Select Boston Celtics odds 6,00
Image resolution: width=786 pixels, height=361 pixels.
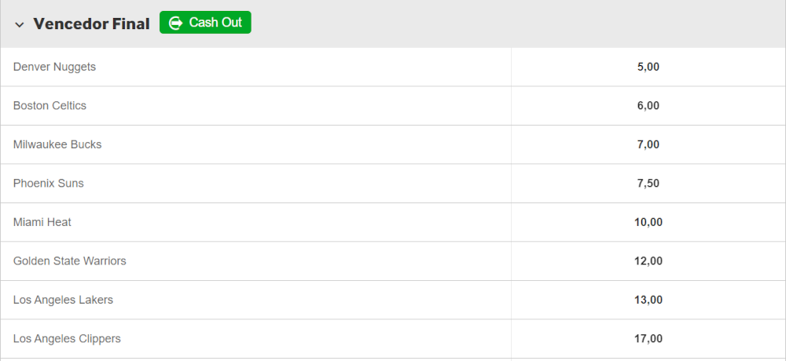[648, 106]
